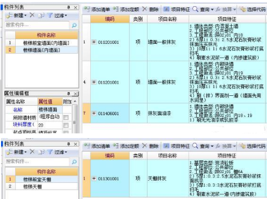Pin the 属性编辑框 panel
This screenshot has height=199, width=267.
pyautogui.click(x=68, y=94)
